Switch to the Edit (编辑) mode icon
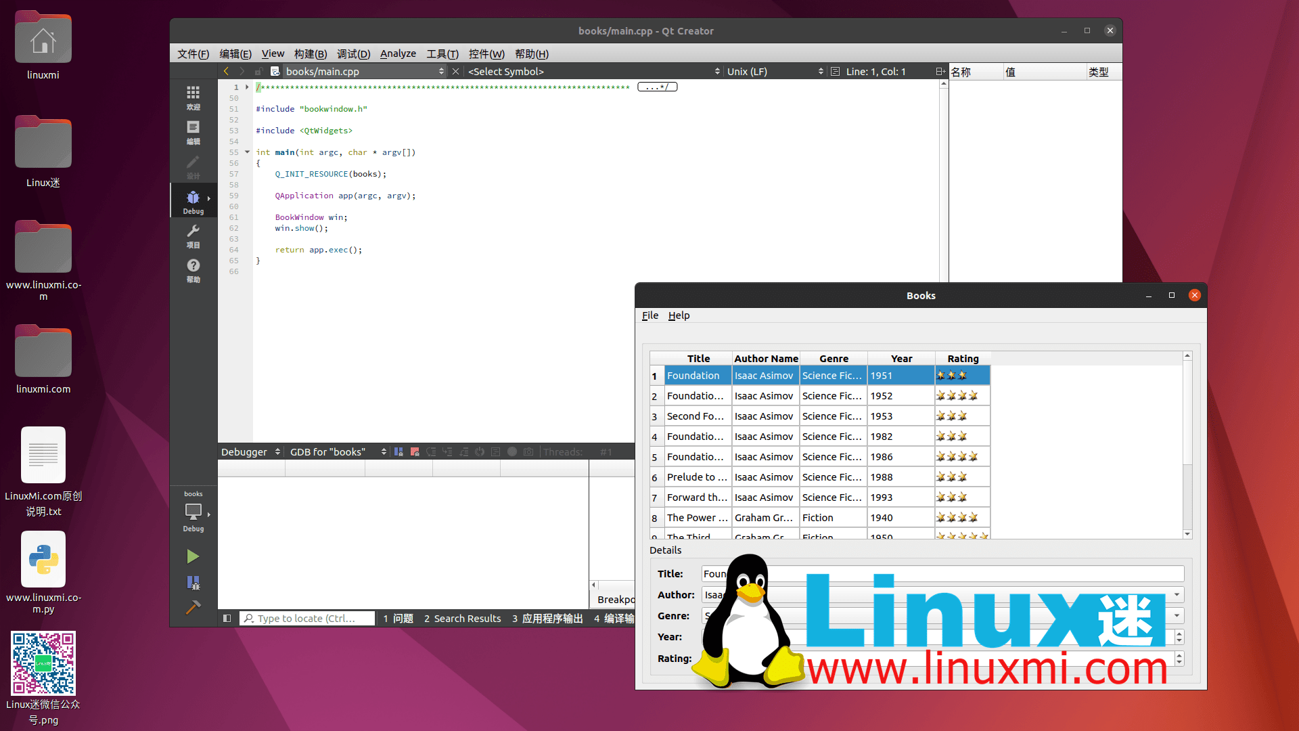 click(x=193, y=132)
